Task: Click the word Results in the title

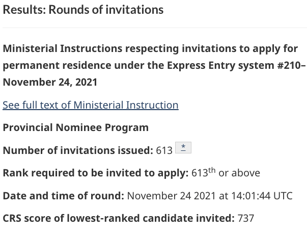Action: [x=23, y=10]
